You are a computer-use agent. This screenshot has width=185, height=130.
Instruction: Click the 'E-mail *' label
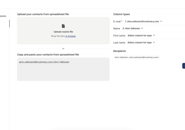pyautogui.click(x=118, y=21)
